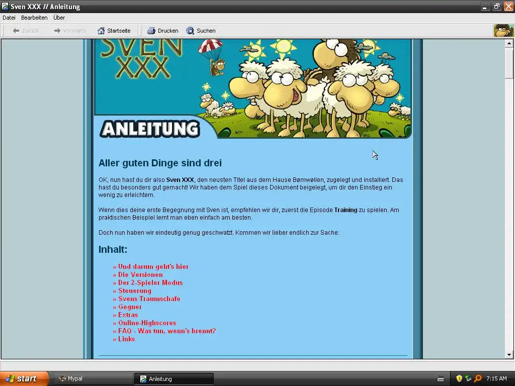Image resolution: width=515 pixels, height=386 pixels.
Task: Click the sheep logo in the toolbar corner
Action: (x=503, y=31)
